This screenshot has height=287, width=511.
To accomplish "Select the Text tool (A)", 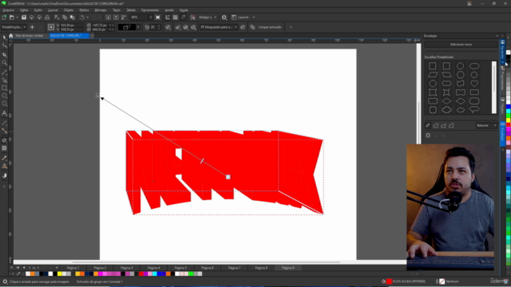I will (x=4, y=113).
